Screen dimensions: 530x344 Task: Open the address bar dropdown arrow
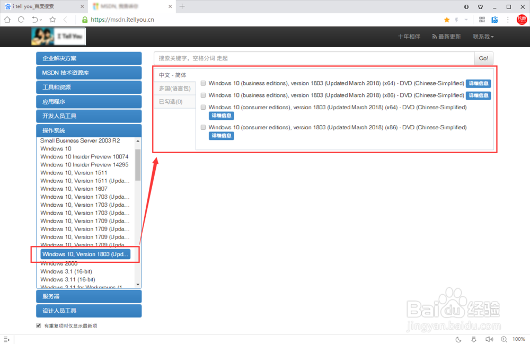point(466,20)
